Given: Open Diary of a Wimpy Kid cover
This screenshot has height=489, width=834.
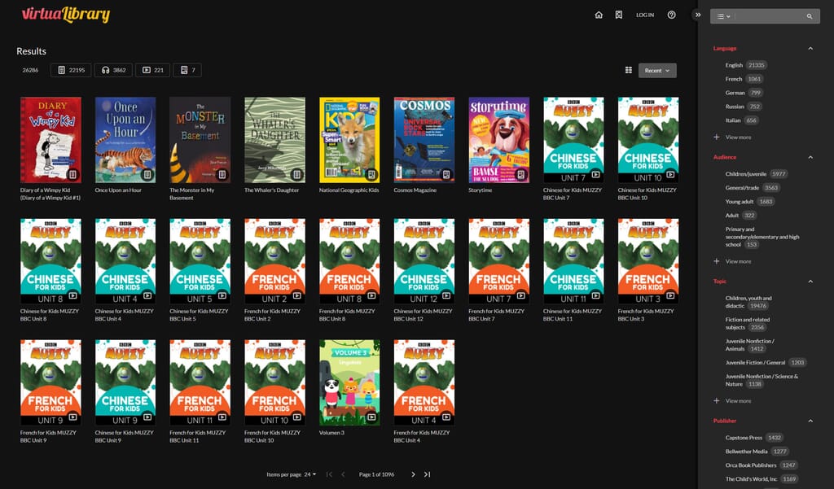Looking at the screenshot, I should (x=50, y=140).
